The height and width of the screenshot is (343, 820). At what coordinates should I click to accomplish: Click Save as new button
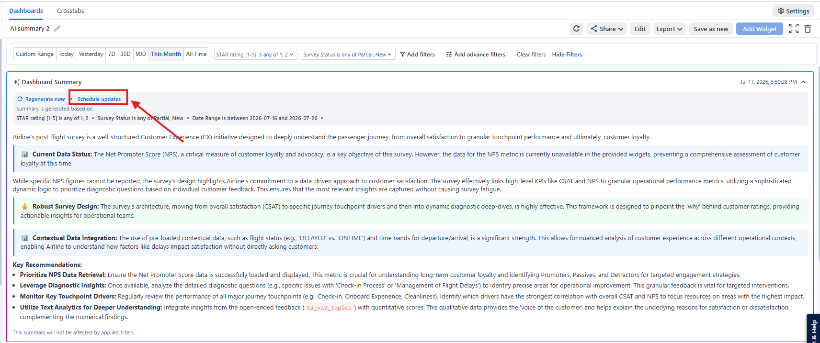click(711, 29)
